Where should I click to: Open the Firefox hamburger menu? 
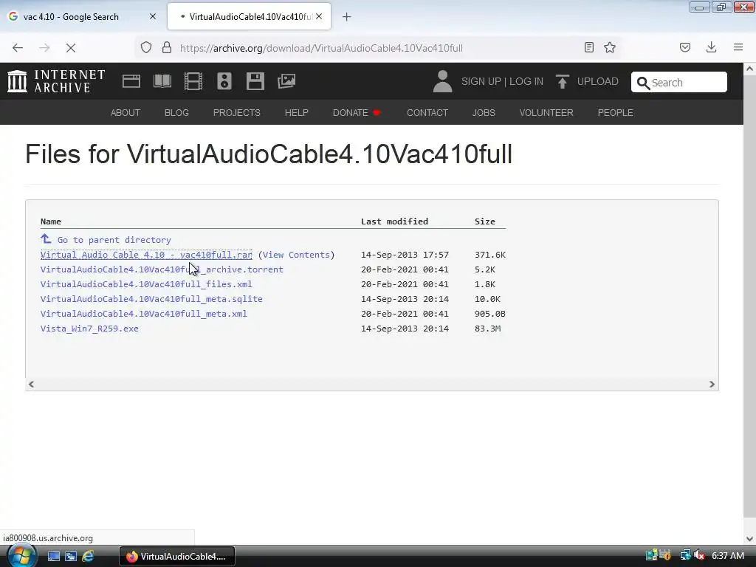[738, 47]
